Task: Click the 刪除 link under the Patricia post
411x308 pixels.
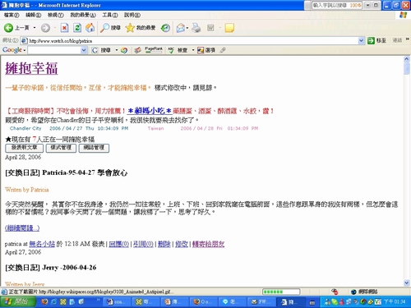Action: tap(164, 244)
